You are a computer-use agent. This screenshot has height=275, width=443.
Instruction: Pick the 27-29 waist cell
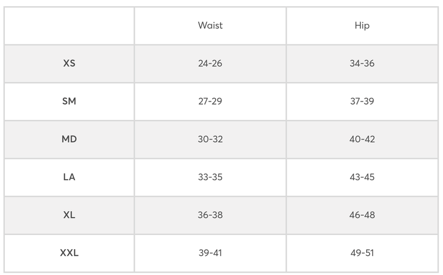(210, 101)
